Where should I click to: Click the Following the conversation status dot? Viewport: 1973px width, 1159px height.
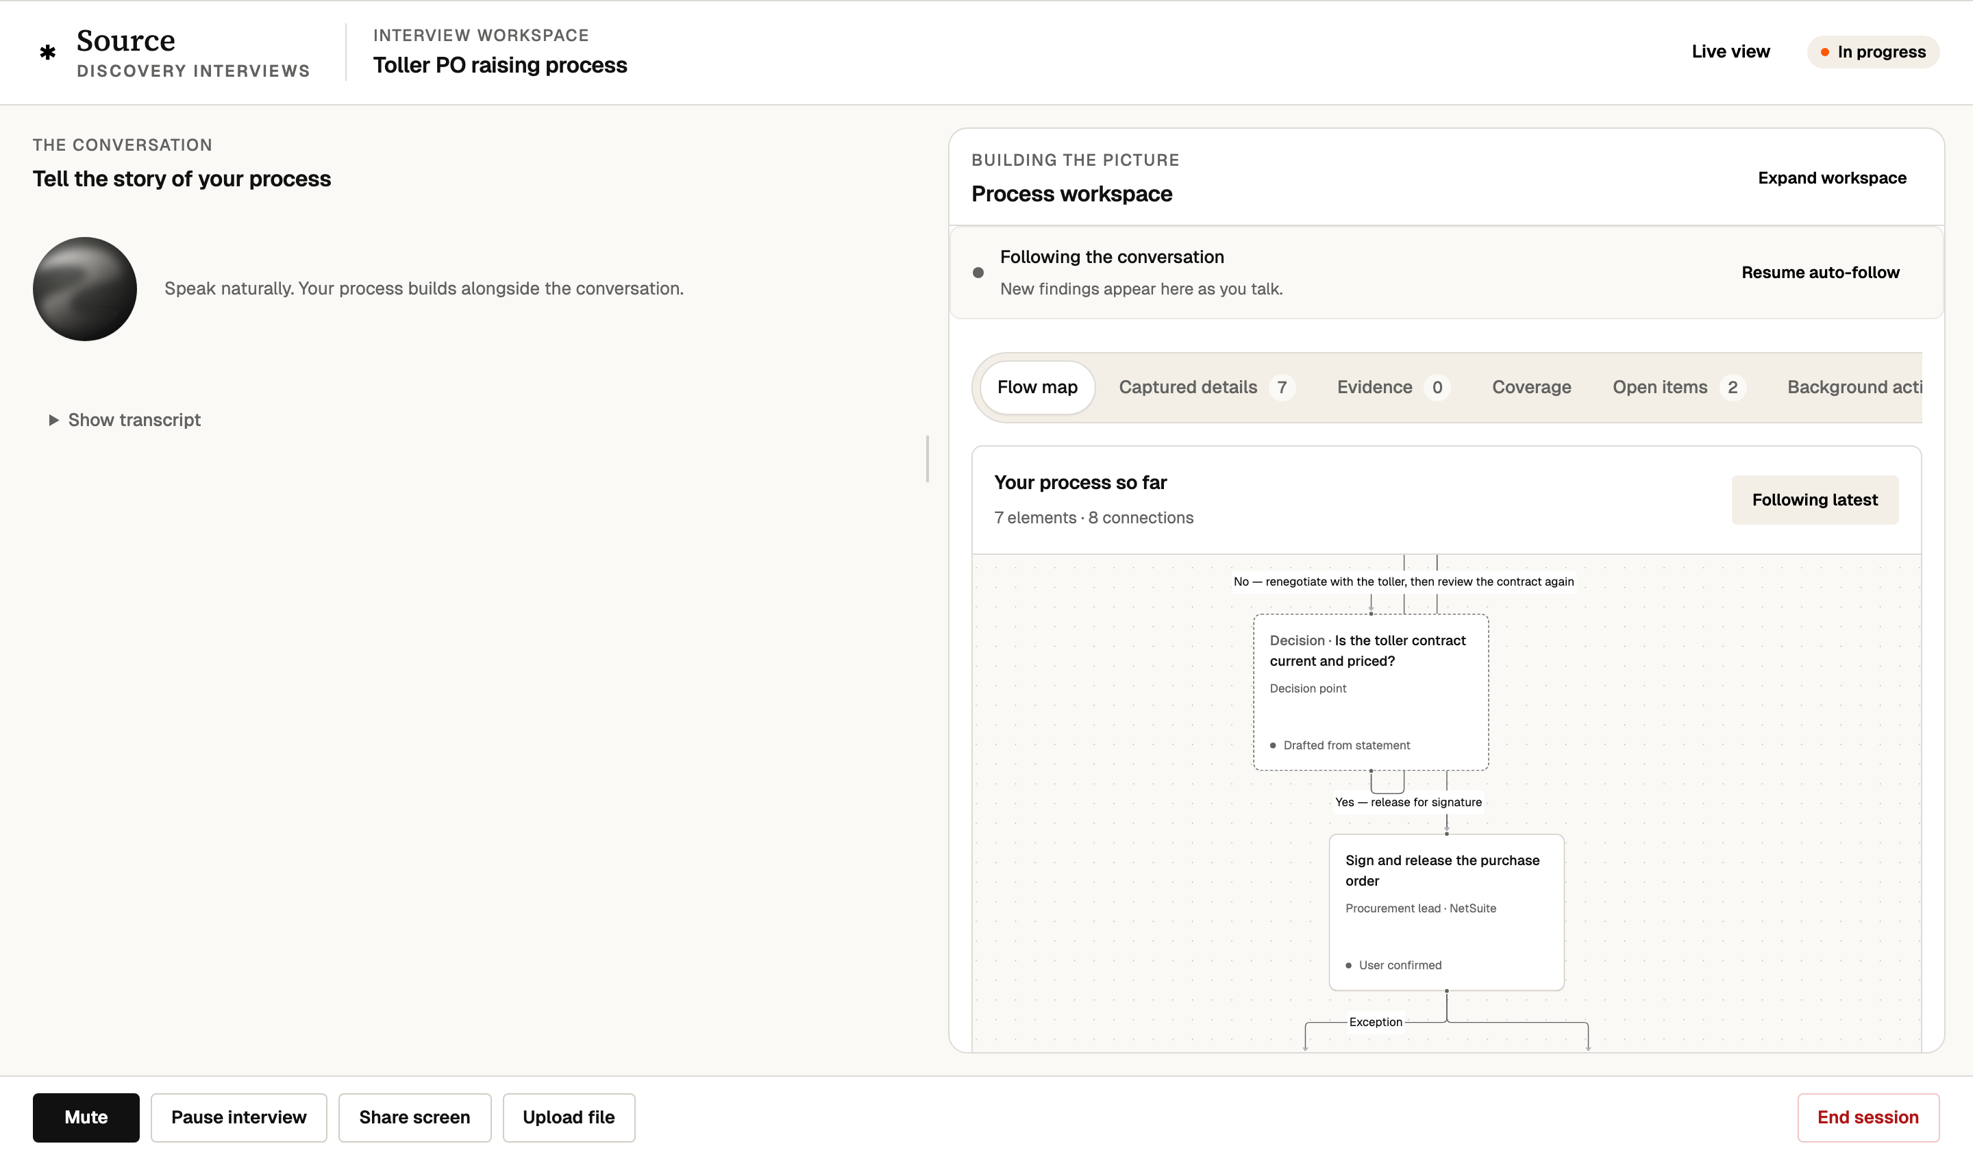coord(978,273)
